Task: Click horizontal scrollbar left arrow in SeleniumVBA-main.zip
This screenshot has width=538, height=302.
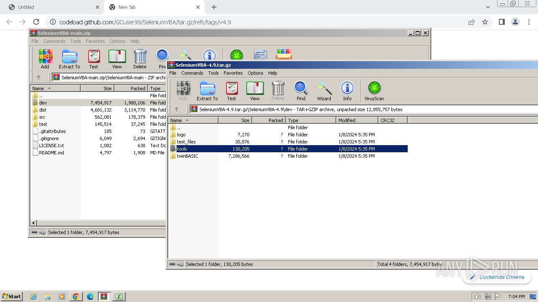Action: pyautogui.click(x=34, y=223)
